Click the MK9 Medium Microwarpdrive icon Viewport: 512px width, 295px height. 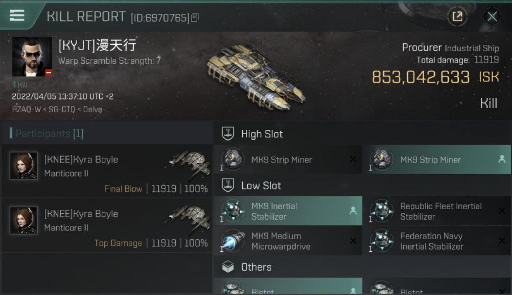(233, 241)
